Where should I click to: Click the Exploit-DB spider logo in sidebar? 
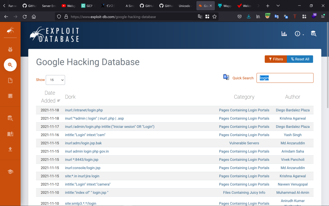(x=10, y=30)
